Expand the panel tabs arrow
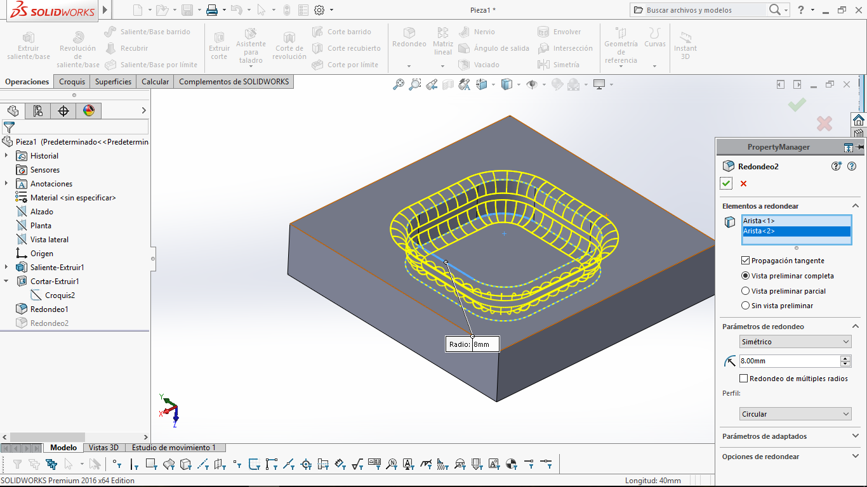 pos(144,111)
